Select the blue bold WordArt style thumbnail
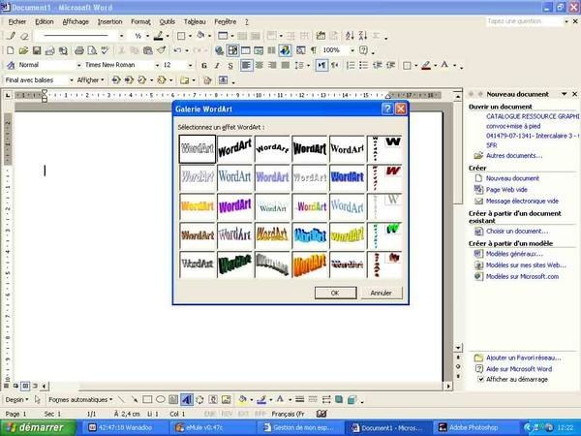 348,177
